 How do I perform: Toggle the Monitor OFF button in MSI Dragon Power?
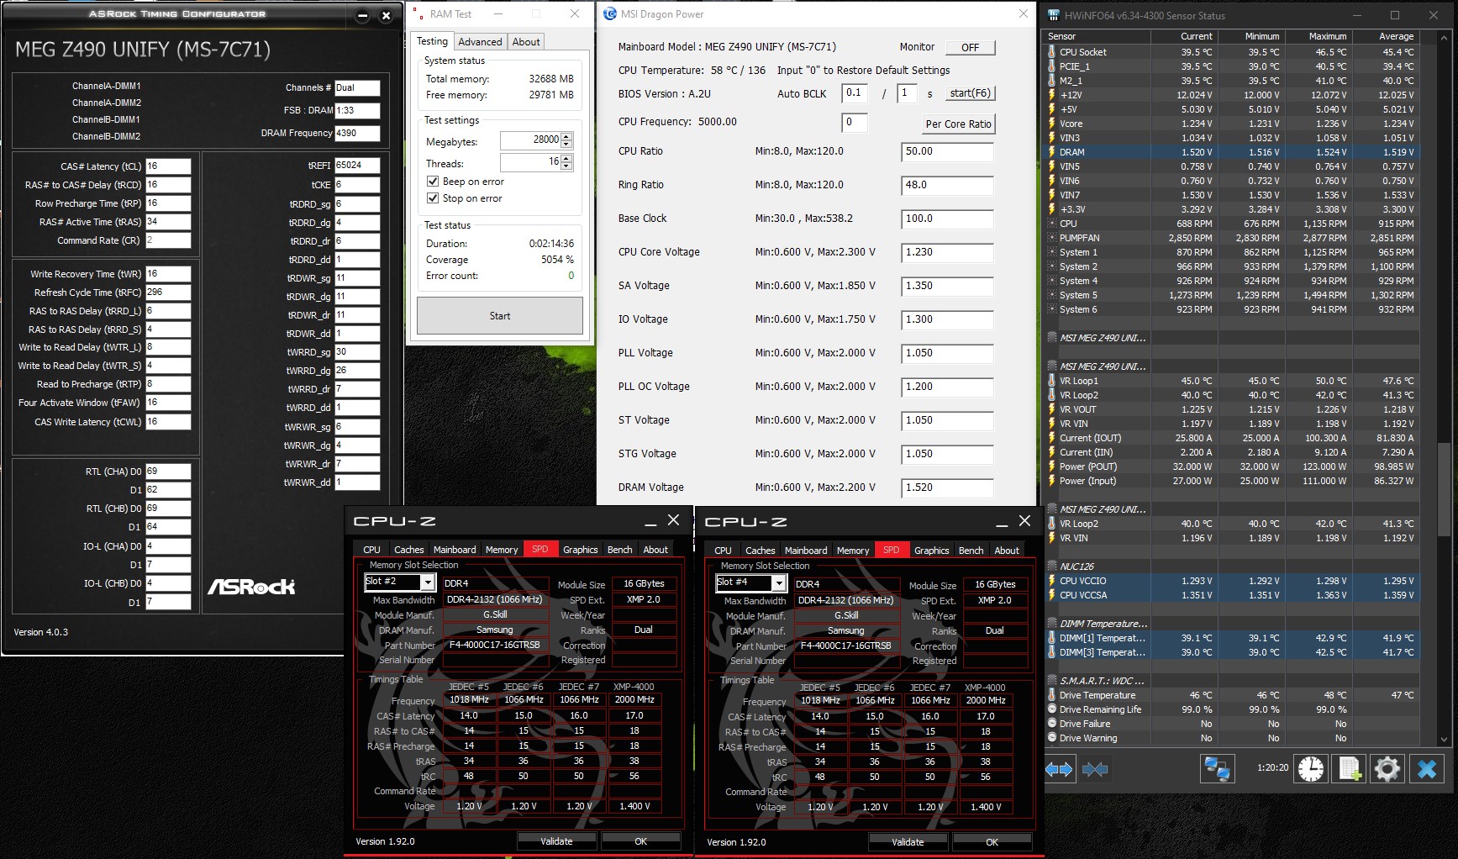coord(970,48)
